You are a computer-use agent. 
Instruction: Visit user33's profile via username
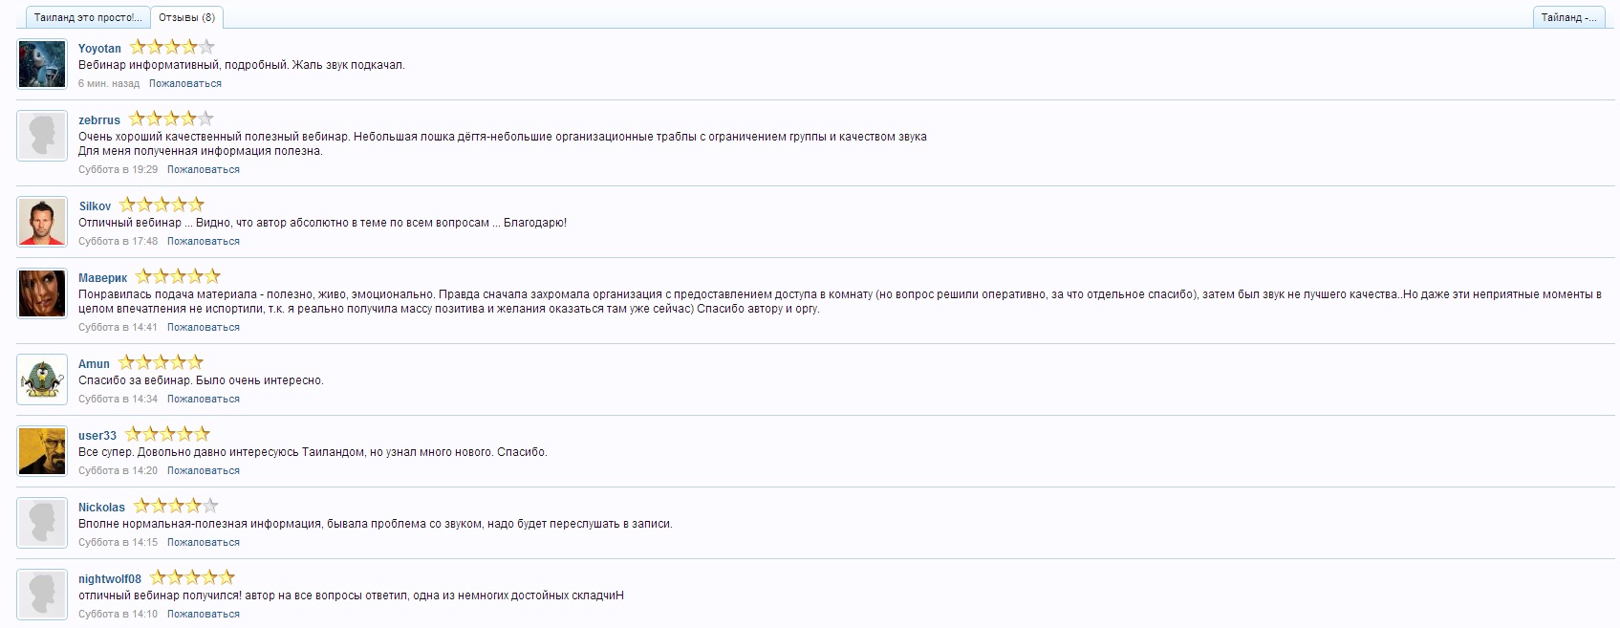(97, 436)
